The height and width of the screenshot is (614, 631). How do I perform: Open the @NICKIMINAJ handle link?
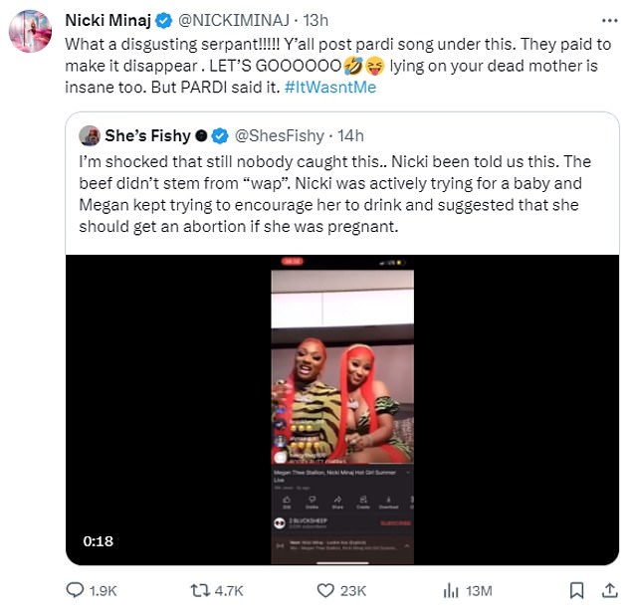tap(234, 20)
